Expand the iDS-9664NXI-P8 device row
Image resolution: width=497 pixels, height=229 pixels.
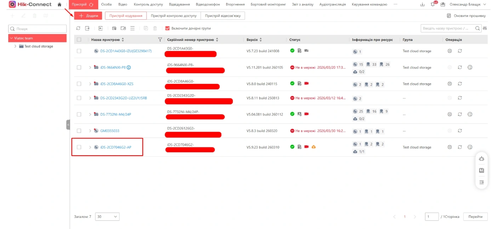tap(90, 67)
